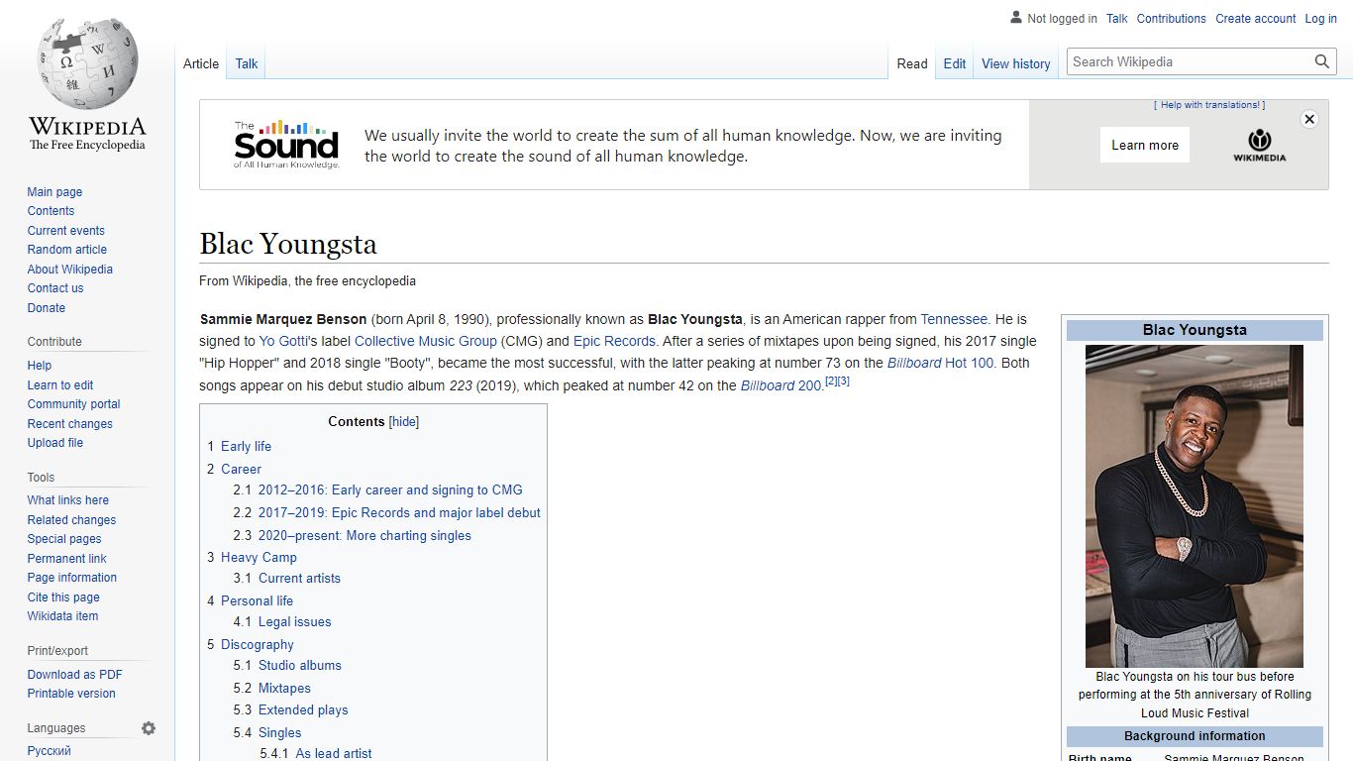Open What links here
Viewport: 1353px width, 761px height.
click(x=68, y=500)
